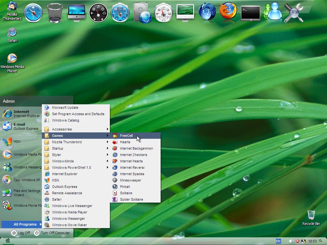
Task: Open Windows Media Player desktop shortcut
Action: pos(12,63)
